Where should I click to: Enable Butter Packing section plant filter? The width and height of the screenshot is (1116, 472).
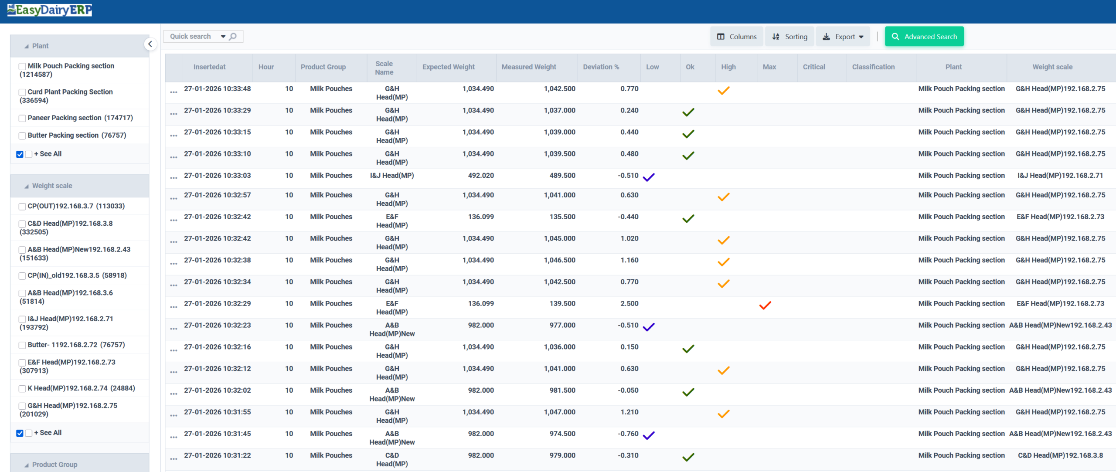coord(22,136)
